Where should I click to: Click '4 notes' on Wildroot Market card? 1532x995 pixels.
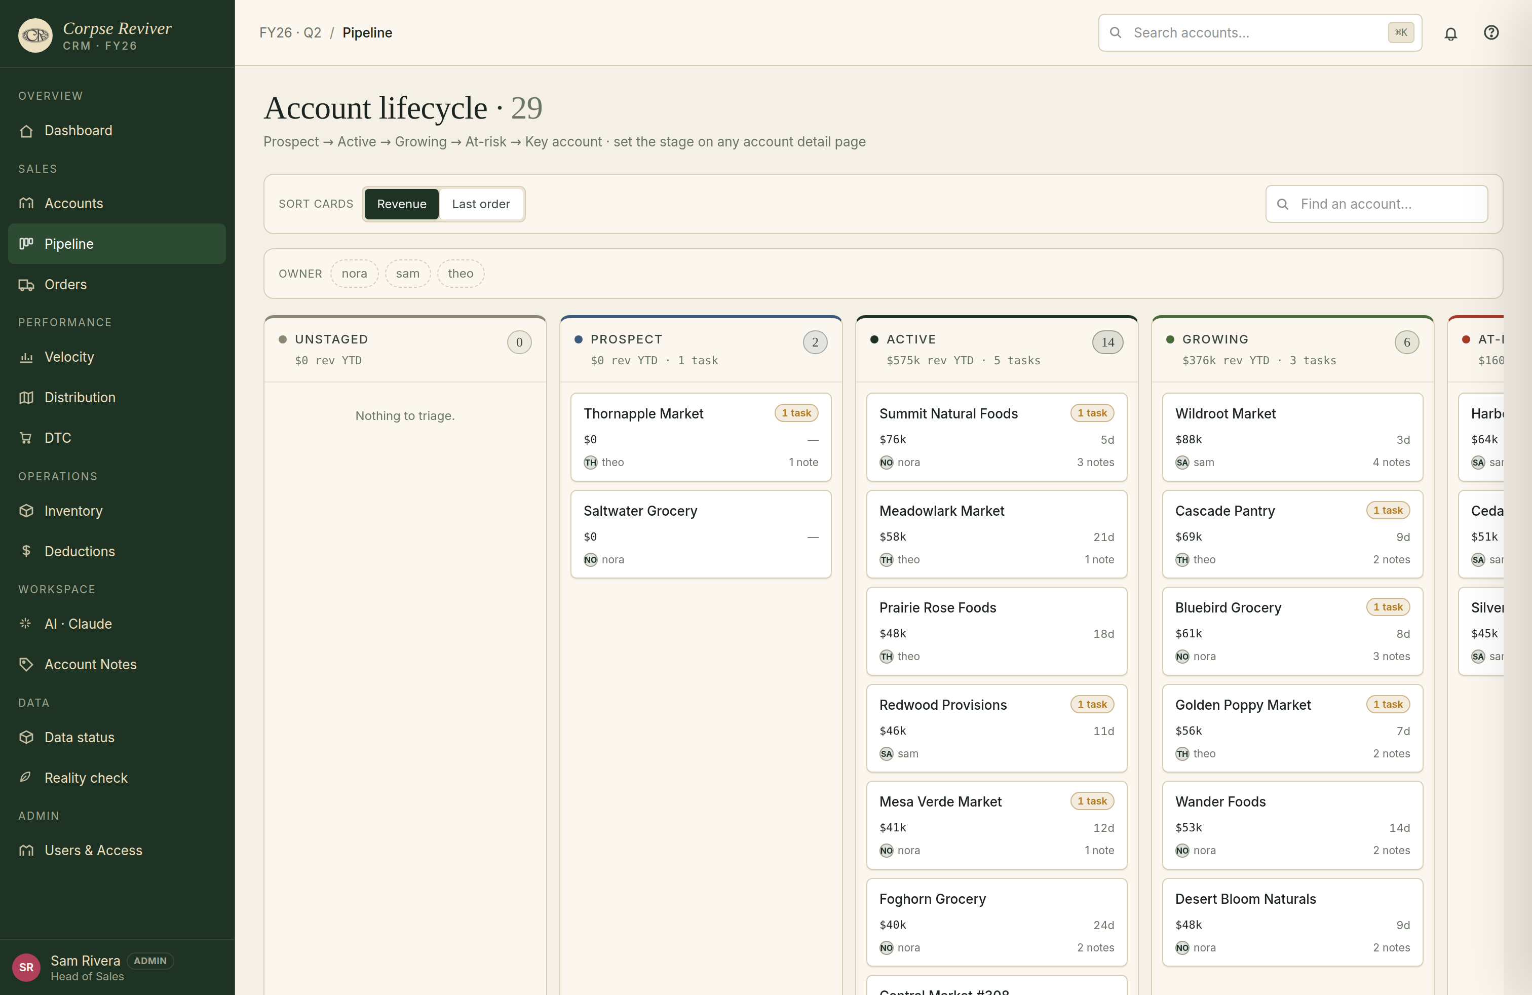pyautogui.click(x=1391, y=463)
